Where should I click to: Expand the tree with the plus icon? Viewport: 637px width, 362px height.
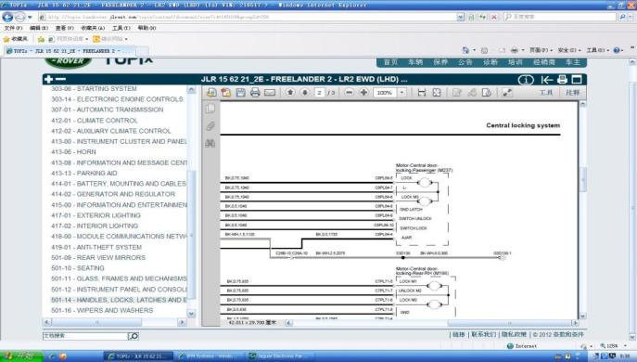pos(49,79)
